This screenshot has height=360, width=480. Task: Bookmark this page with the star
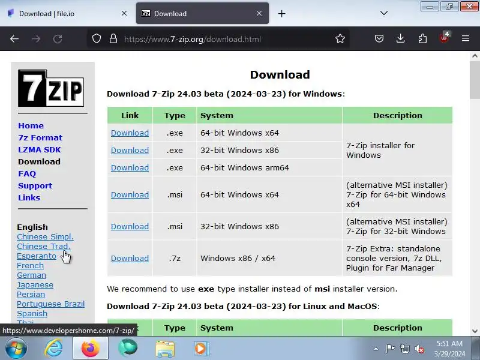point(340,39)
